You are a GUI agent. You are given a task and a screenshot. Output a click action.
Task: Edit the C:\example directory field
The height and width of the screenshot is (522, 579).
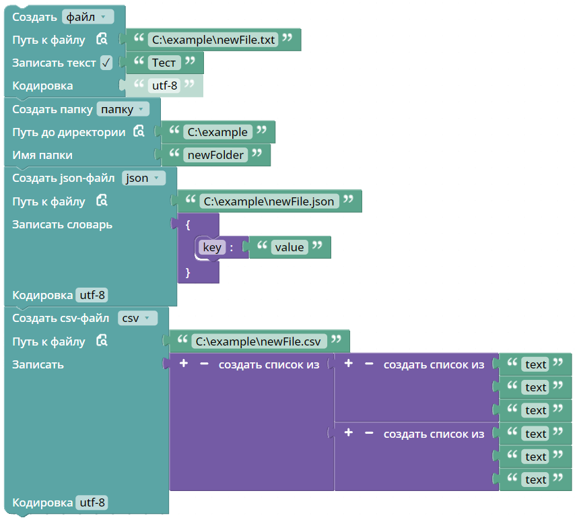pyautogui.click(x=217, y=132)
